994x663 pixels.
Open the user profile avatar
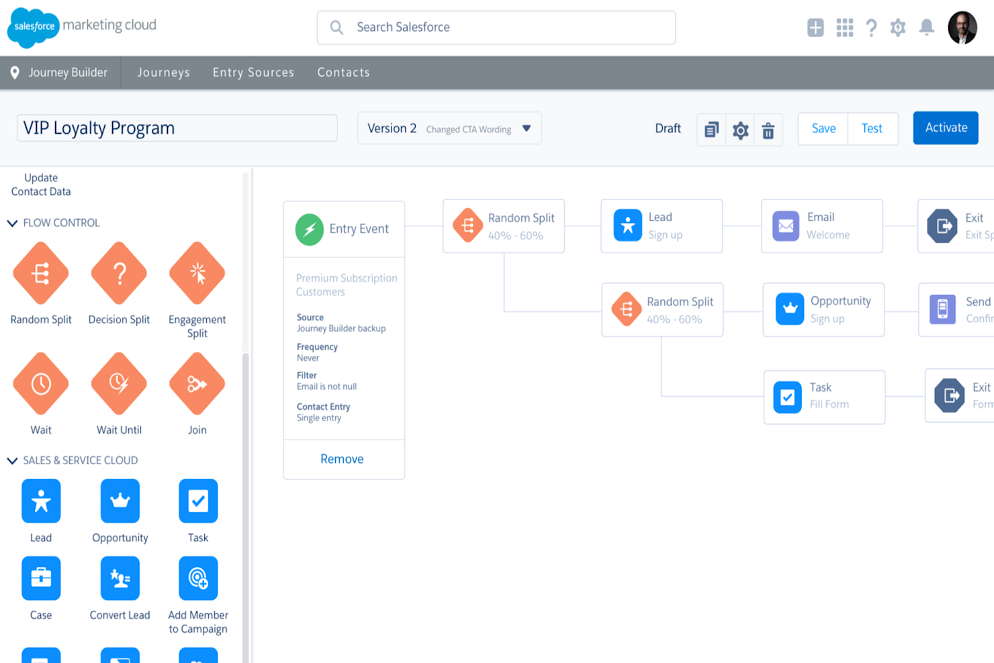pyautogui.click(x=962, y=28)
